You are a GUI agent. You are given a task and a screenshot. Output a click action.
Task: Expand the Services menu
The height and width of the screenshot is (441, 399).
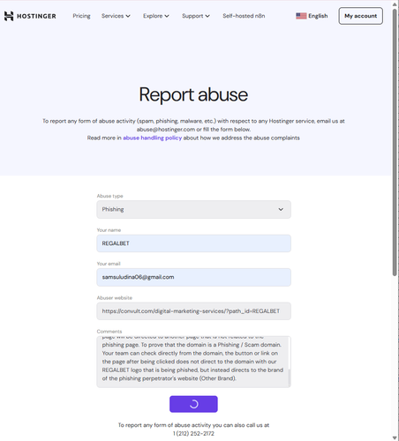116,16
